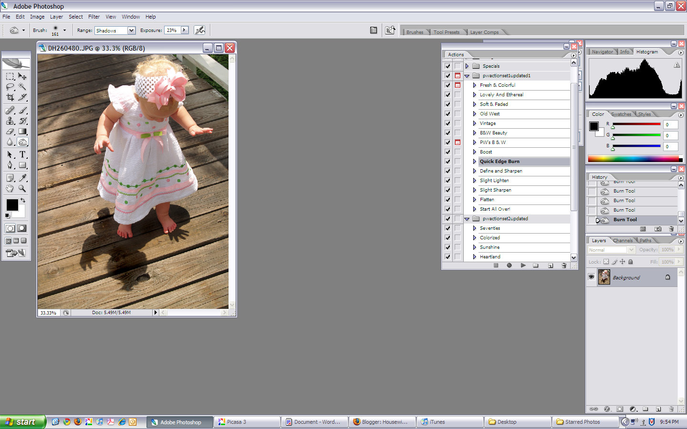Select the Gradient tool

pos(22,131)
